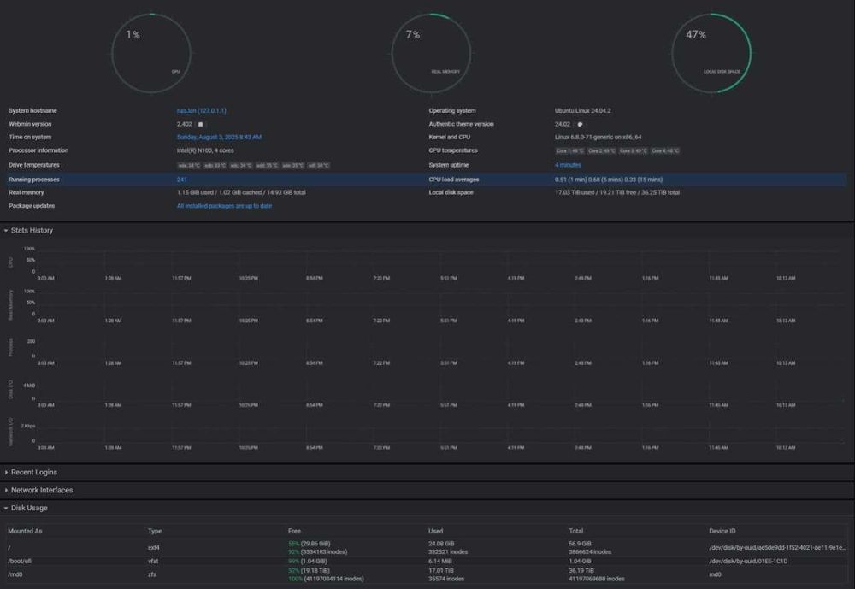Click the Total column header
The image size is (855, 589).
575,531
